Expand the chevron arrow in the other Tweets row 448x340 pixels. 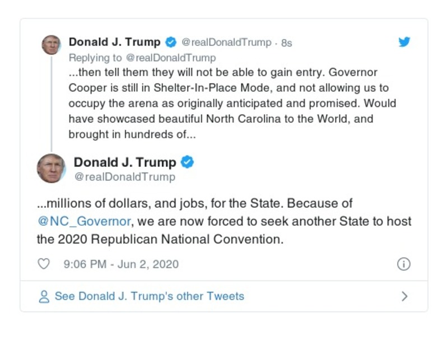click(x=405, y=296)
